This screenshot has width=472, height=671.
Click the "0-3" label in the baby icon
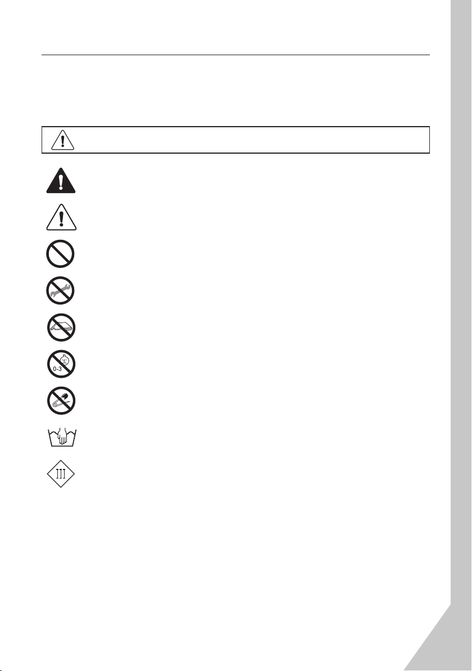(57, 369)
